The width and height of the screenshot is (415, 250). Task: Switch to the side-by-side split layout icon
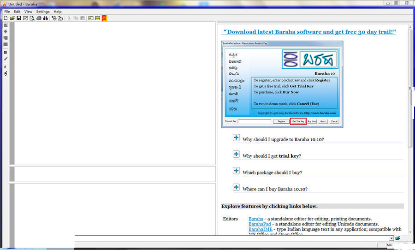pos(91,18)
